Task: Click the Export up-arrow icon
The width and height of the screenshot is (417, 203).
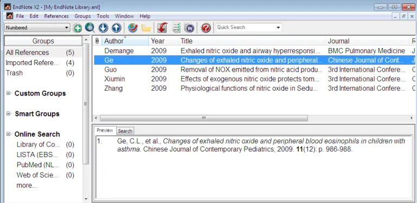Action: point(116,28)
